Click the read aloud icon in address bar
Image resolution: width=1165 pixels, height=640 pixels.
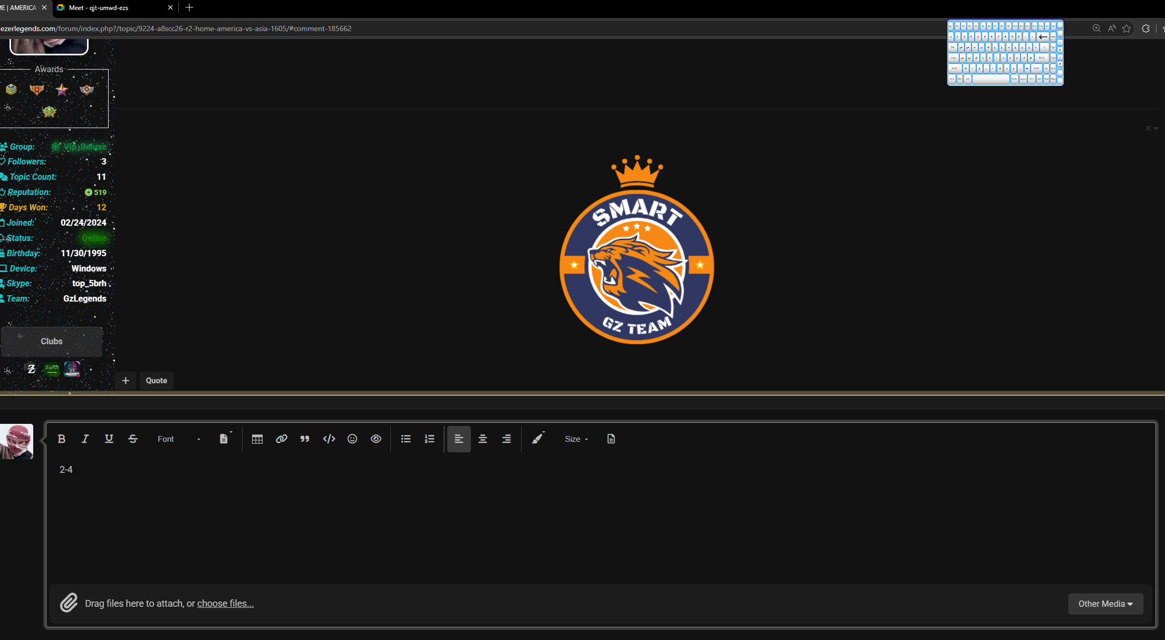tap(1112, 28)
